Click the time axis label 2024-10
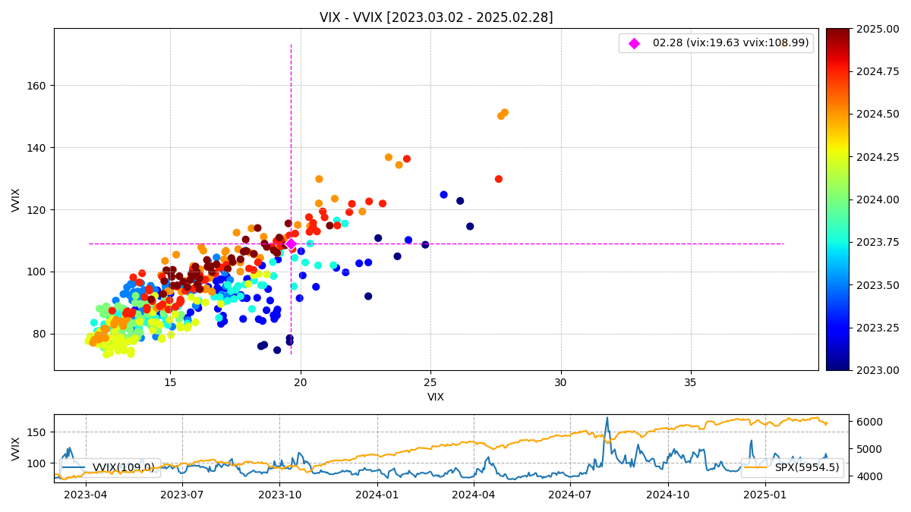This screenshot has width=911, height=512. (x=668, y=495)
